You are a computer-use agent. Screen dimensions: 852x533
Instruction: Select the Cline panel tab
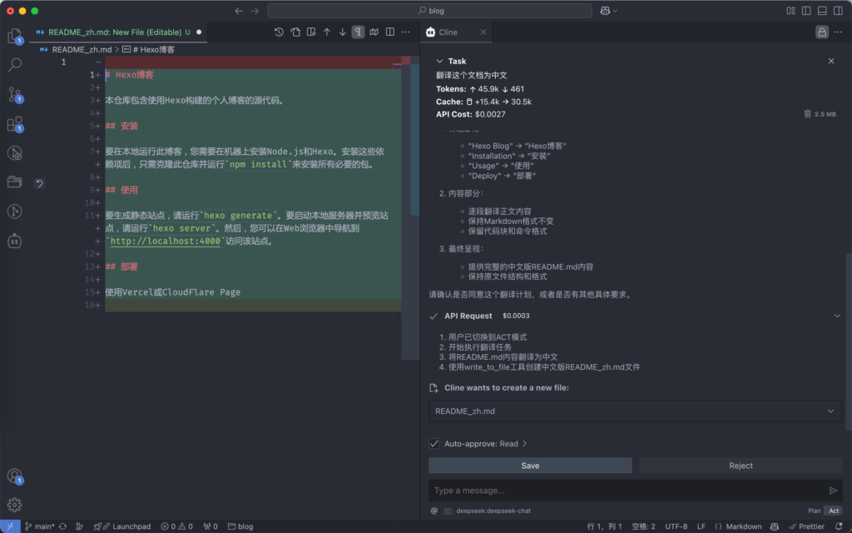point(457,32)
